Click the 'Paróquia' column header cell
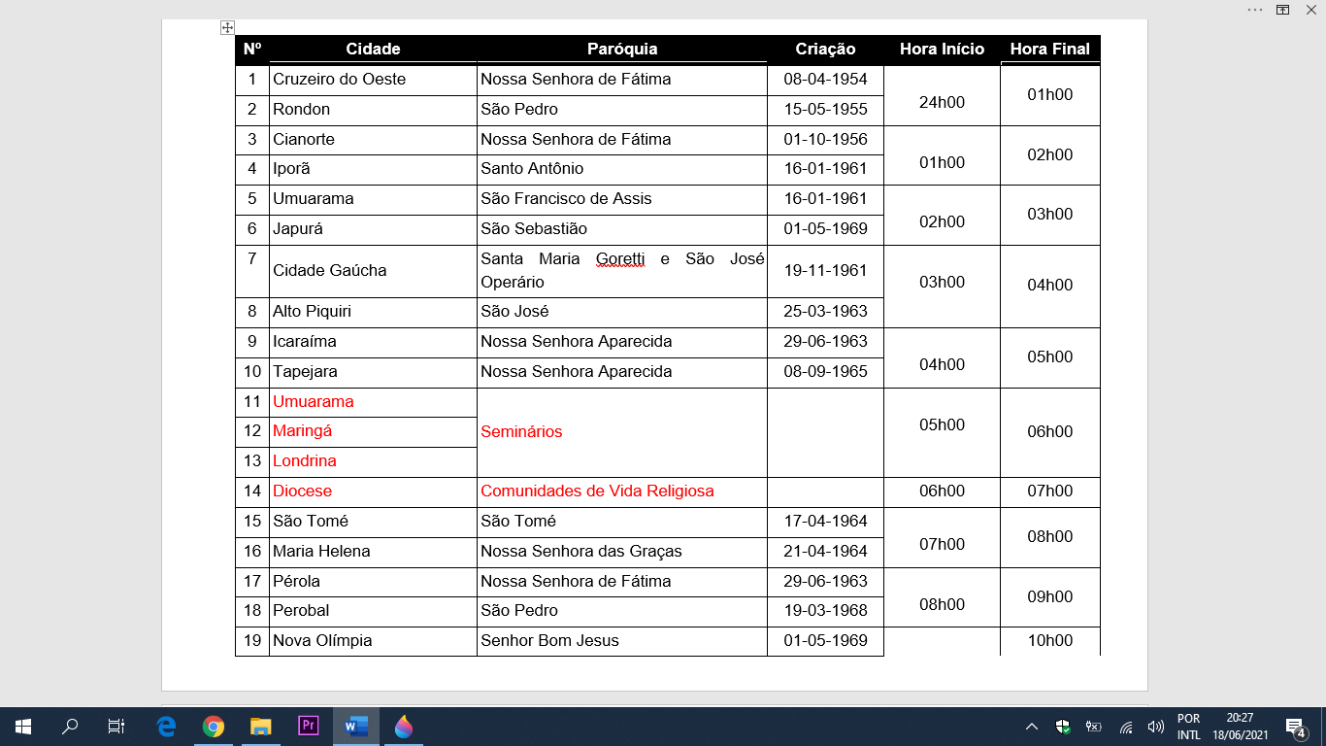The image size is (1326, 746). click(622, 50)
